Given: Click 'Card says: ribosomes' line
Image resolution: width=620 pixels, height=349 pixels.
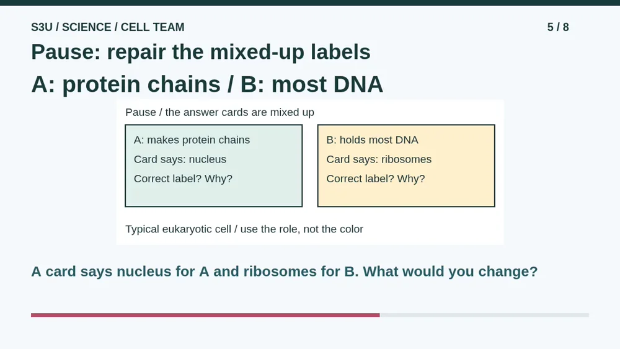Looking at the screenshot, I should click(x=379, y=159).
